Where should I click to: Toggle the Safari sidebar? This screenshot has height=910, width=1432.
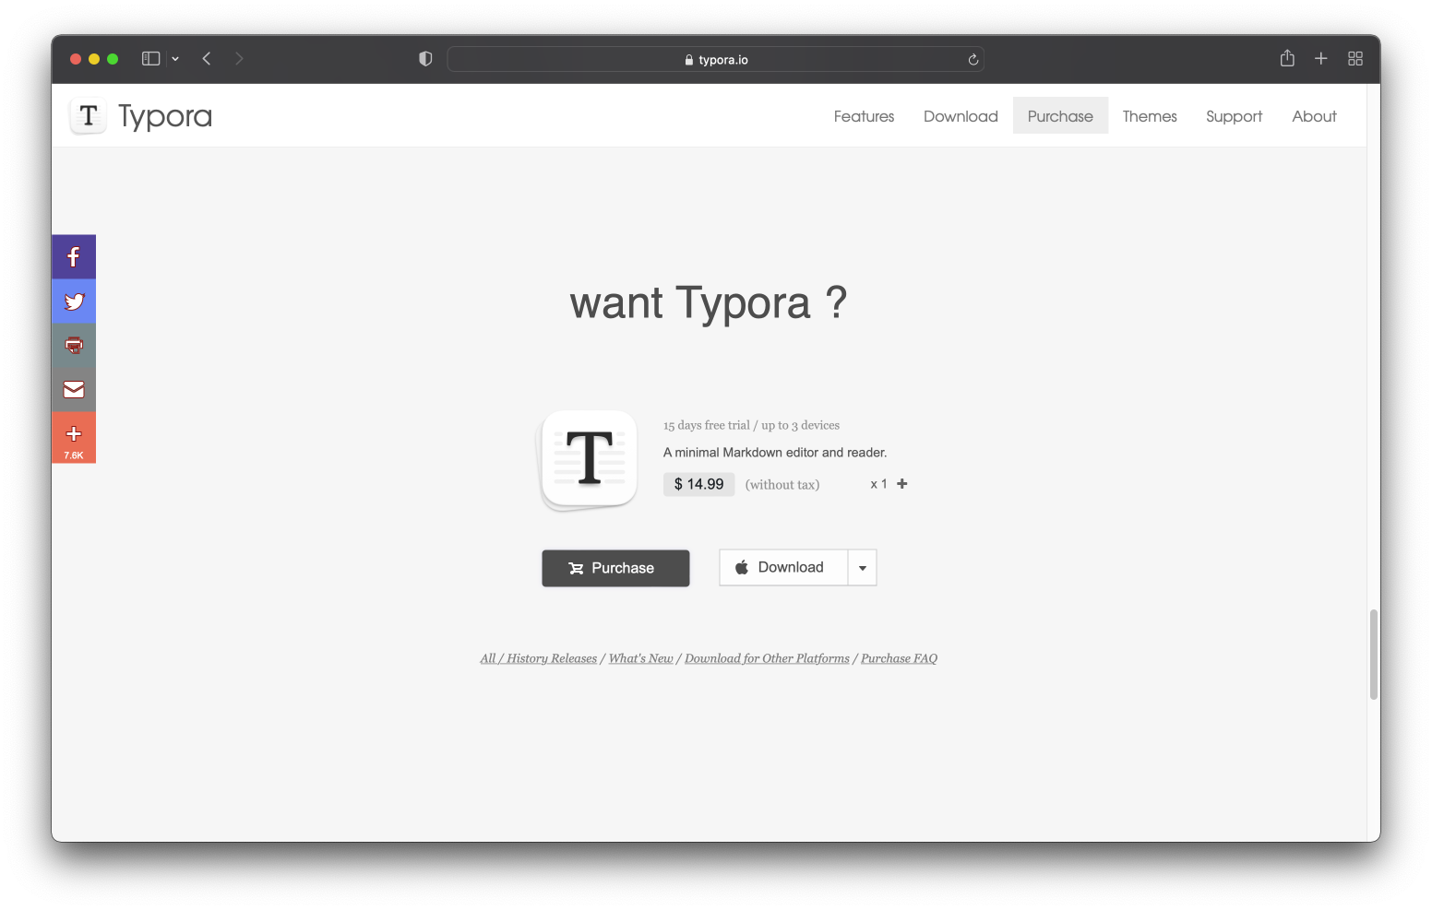(150, 59)
